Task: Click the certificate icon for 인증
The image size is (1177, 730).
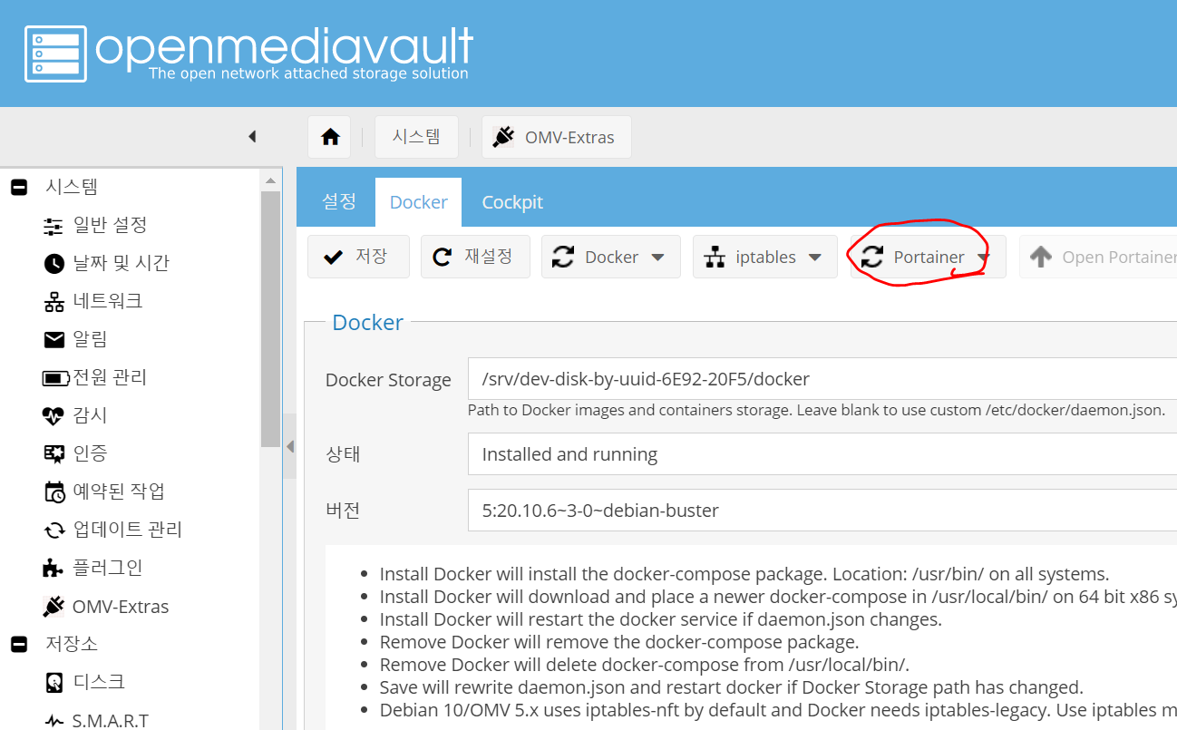Action: tap(54, 453)
